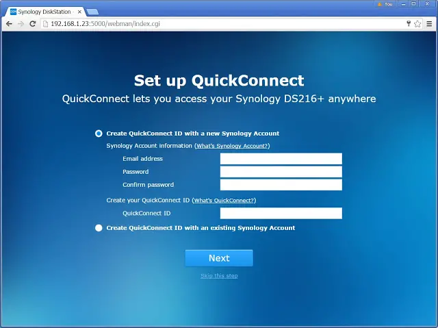The width and height of the screenshot is (438, 328).
Task: Click the Create your QuickConnect ID label
Action: 148,201
